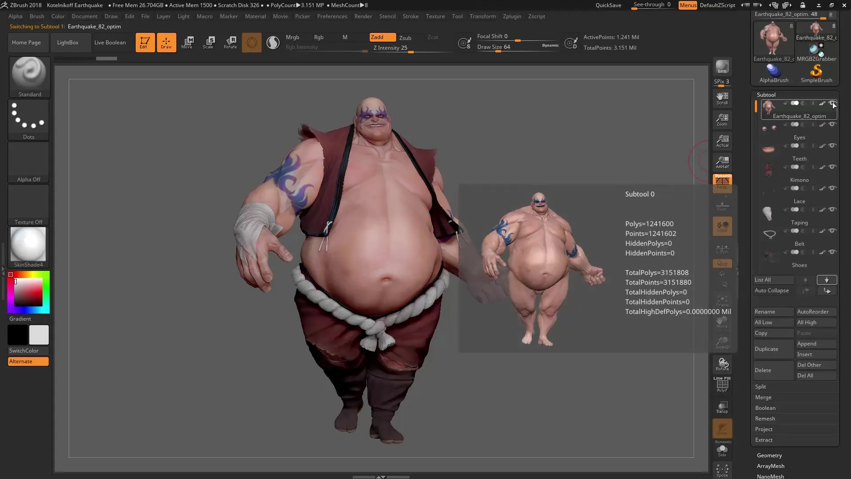Screen dimensions: 851x479
Task: Select the Scale transform tool
Action: click(208, 43)
